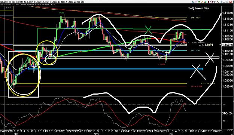Click the T+Q Levels New label
This screenshot has height=135, width=234.
(199, 8)
